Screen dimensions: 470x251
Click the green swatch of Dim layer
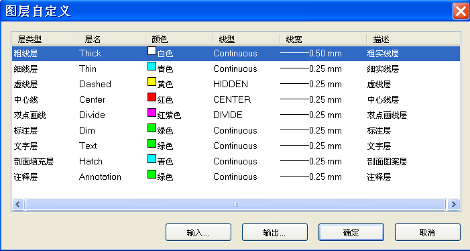click(152, 128)
